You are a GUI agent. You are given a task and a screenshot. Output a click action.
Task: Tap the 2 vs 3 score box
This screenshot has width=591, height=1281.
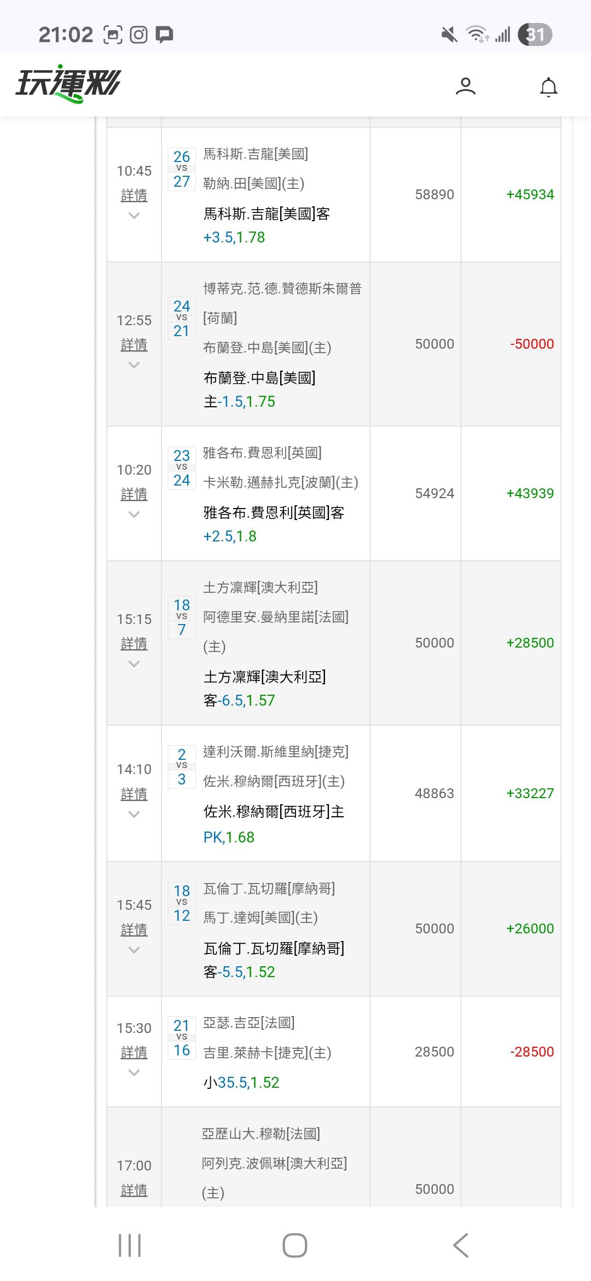click(182, 766)
